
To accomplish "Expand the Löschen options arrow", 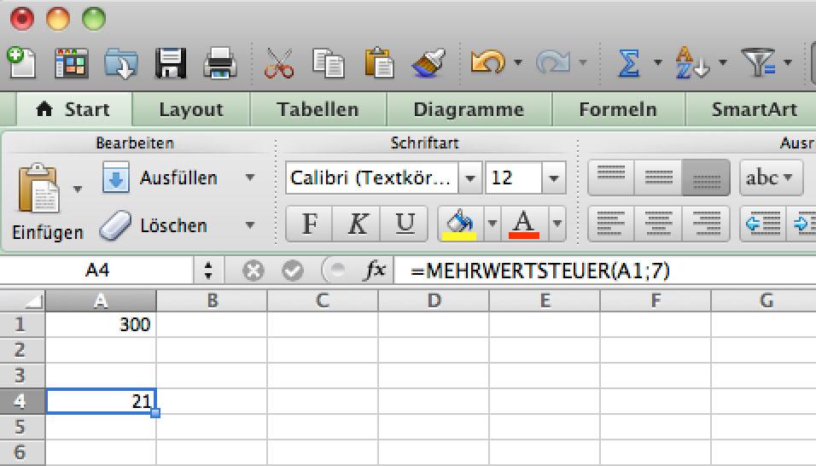I will 250,225.
